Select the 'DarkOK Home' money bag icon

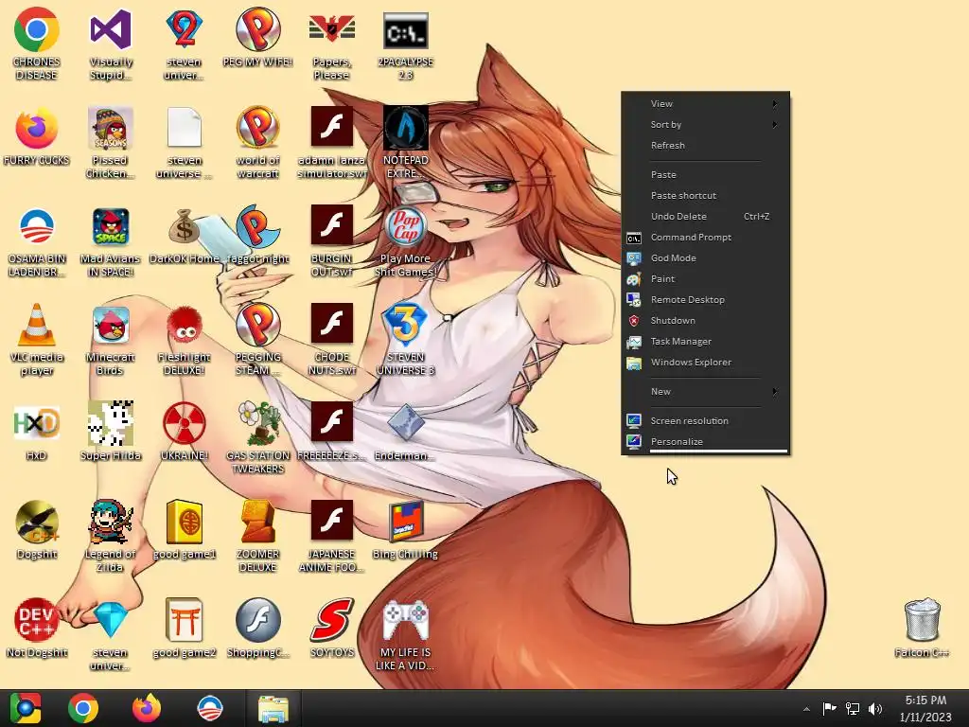(x=185, y=236)
